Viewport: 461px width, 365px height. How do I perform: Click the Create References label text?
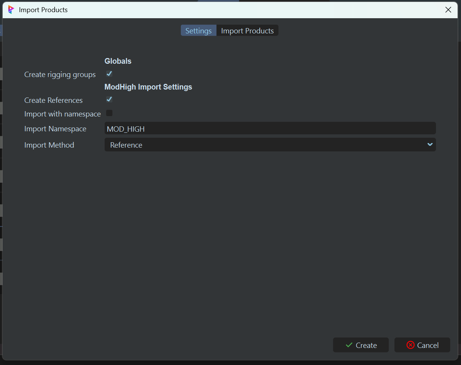pos(53,101)
